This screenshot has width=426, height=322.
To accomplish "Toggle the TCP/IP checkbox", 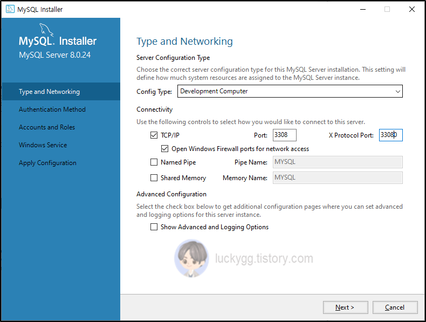I will 154,135.
